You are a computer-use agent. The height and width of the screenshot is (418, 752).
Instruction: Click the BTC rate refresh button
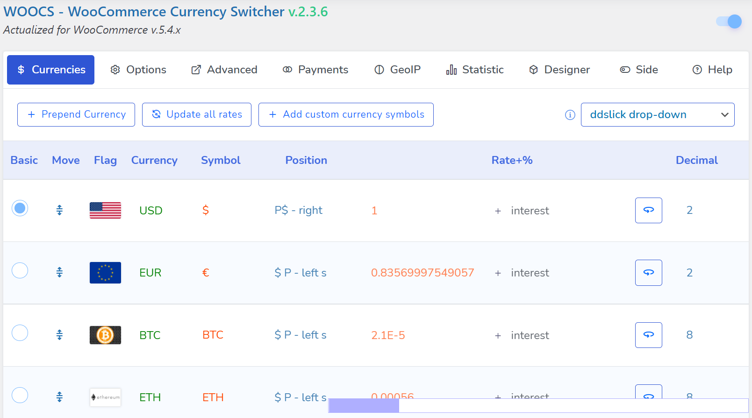[x=649, y=335]
